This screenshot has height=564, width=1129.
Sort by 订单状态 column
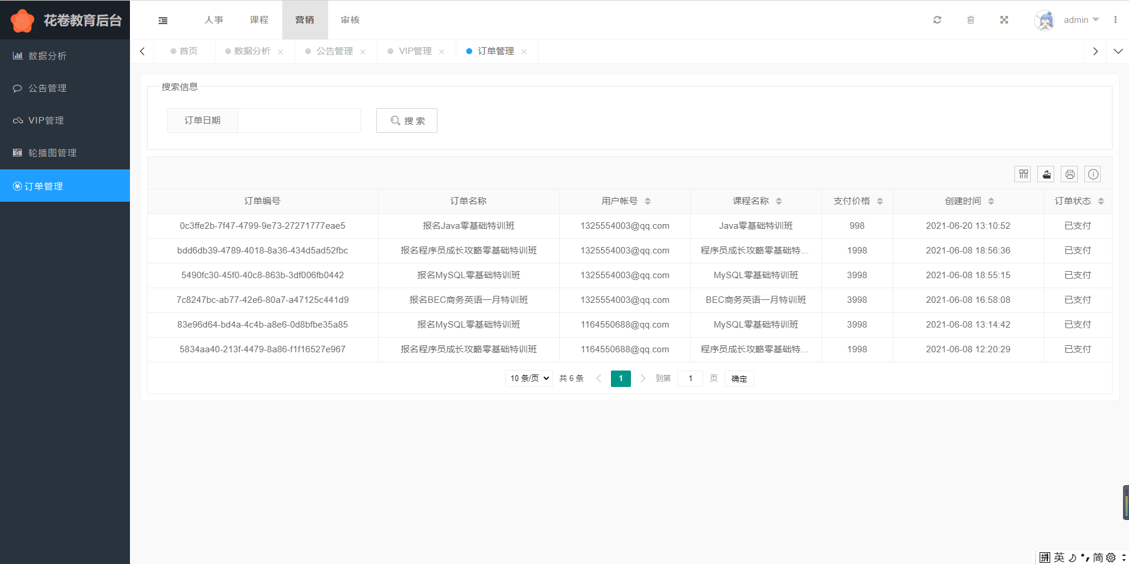point(1101,201)
